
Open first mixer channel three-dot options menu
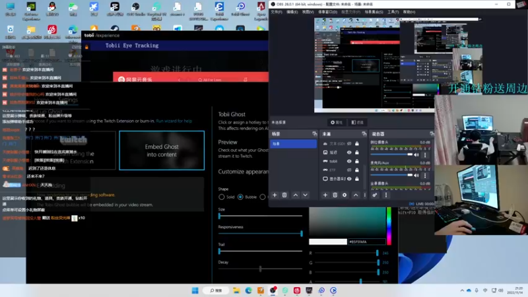[x=425, y=155]
